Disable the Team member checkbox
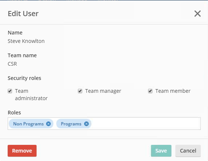This screenshot has width=208, height=161. [150, 91]
